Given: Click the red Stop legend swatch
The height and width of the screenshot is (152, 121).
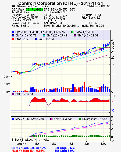Looking at the screenshot, I should [13, 39].
